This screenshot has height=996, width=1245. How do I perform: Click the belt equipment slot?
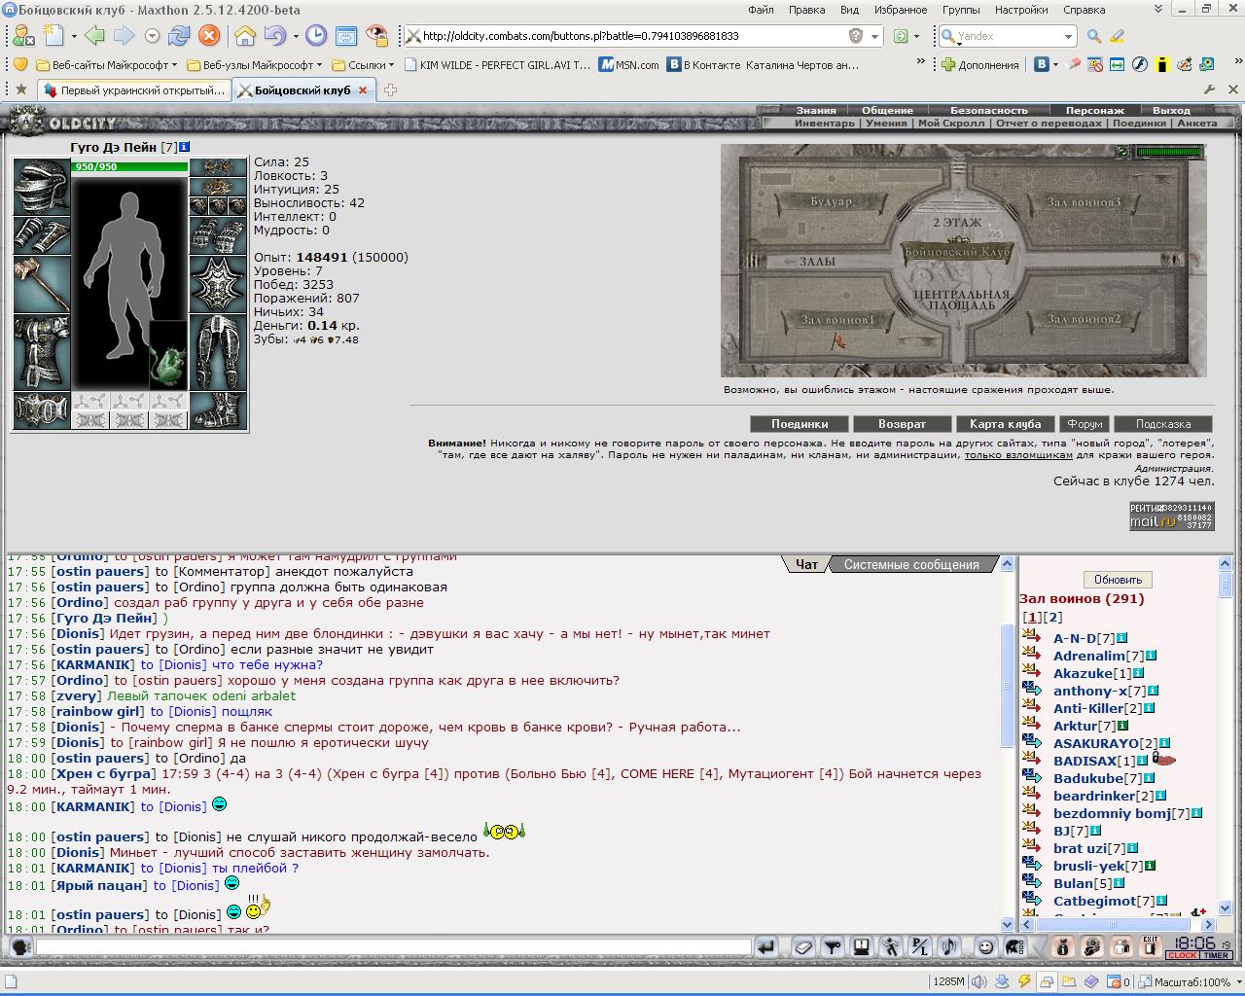click(42, 410)
